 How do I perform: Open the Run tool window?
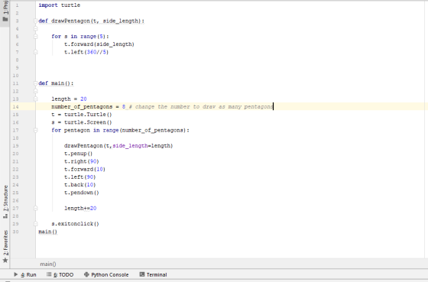[x=24, y=274]
